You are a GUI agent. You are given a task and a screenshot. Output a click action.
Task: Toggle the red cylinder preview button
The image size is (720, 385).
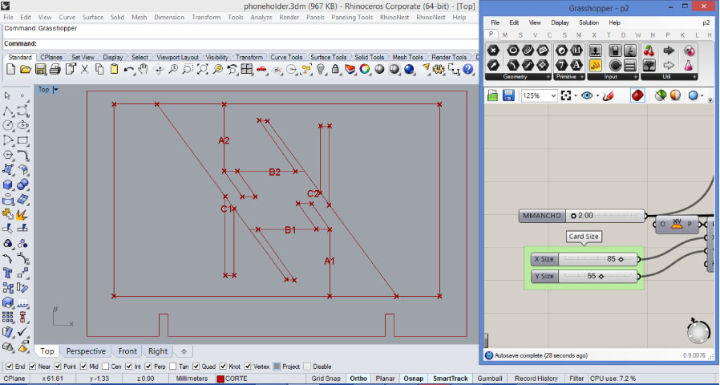click(637, 95)
